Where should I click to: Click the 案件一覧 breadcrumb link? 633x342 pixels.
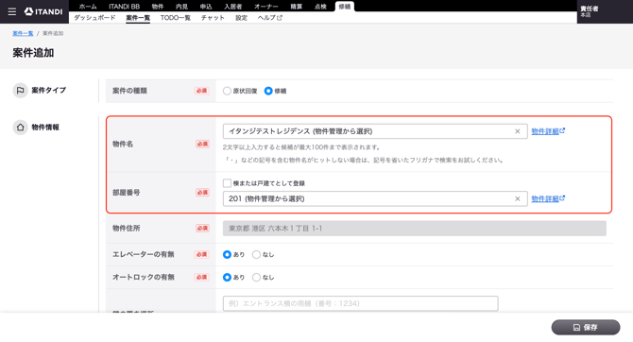pyautogui.click(x=23, y=33)
